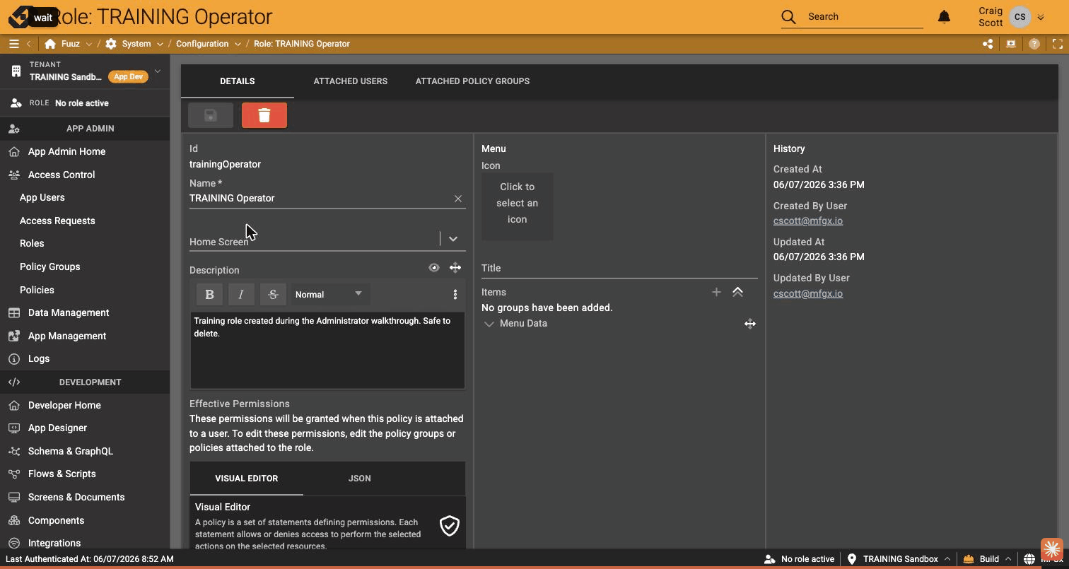The image size is (1069, 569).
Task: Click the add item plus icon
Action: pos(716,292)
